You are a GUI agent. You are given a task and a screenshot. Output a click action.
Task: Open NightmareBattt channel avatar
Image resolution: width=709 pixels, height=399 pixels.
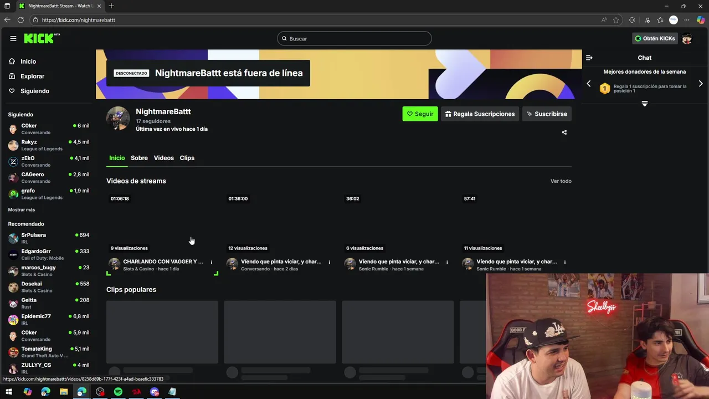click(118, 118)
